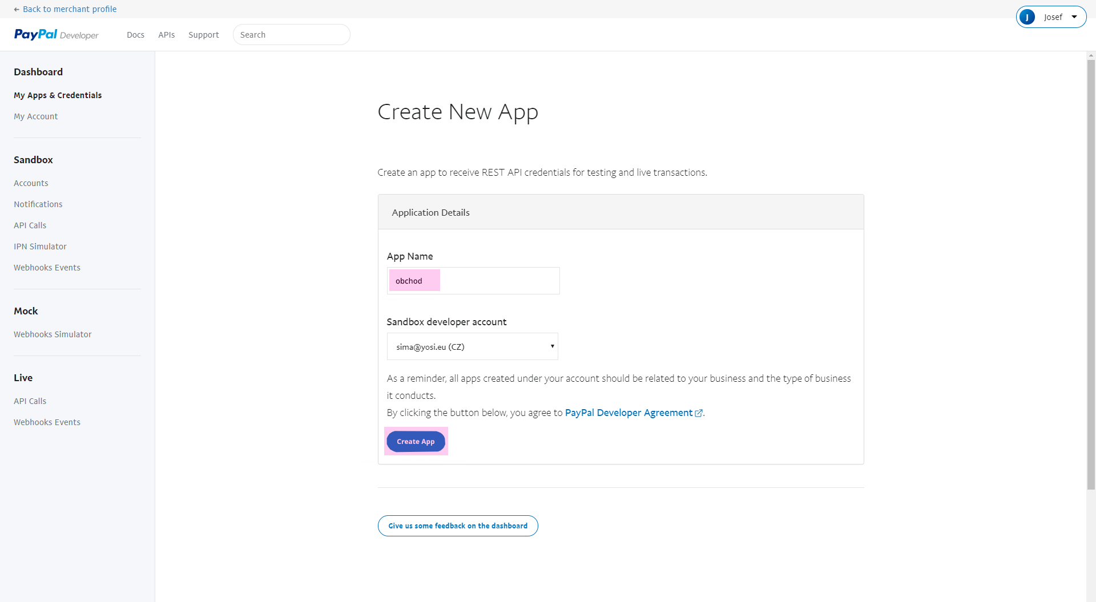1096x602 pixels.
Task: Open Sandbox Accounts
Action: point(31,183)
